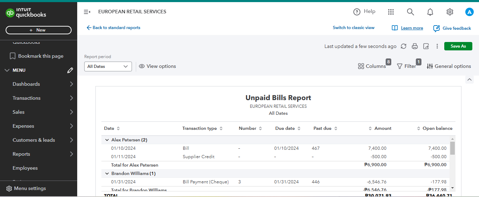Click the Bill transaction of 01/10/2024
The image size is (479, 197).
pyautogui.click(x=186, y=148)
